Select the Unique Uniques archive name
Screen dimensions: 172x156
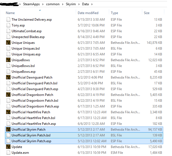coord(23,43)
